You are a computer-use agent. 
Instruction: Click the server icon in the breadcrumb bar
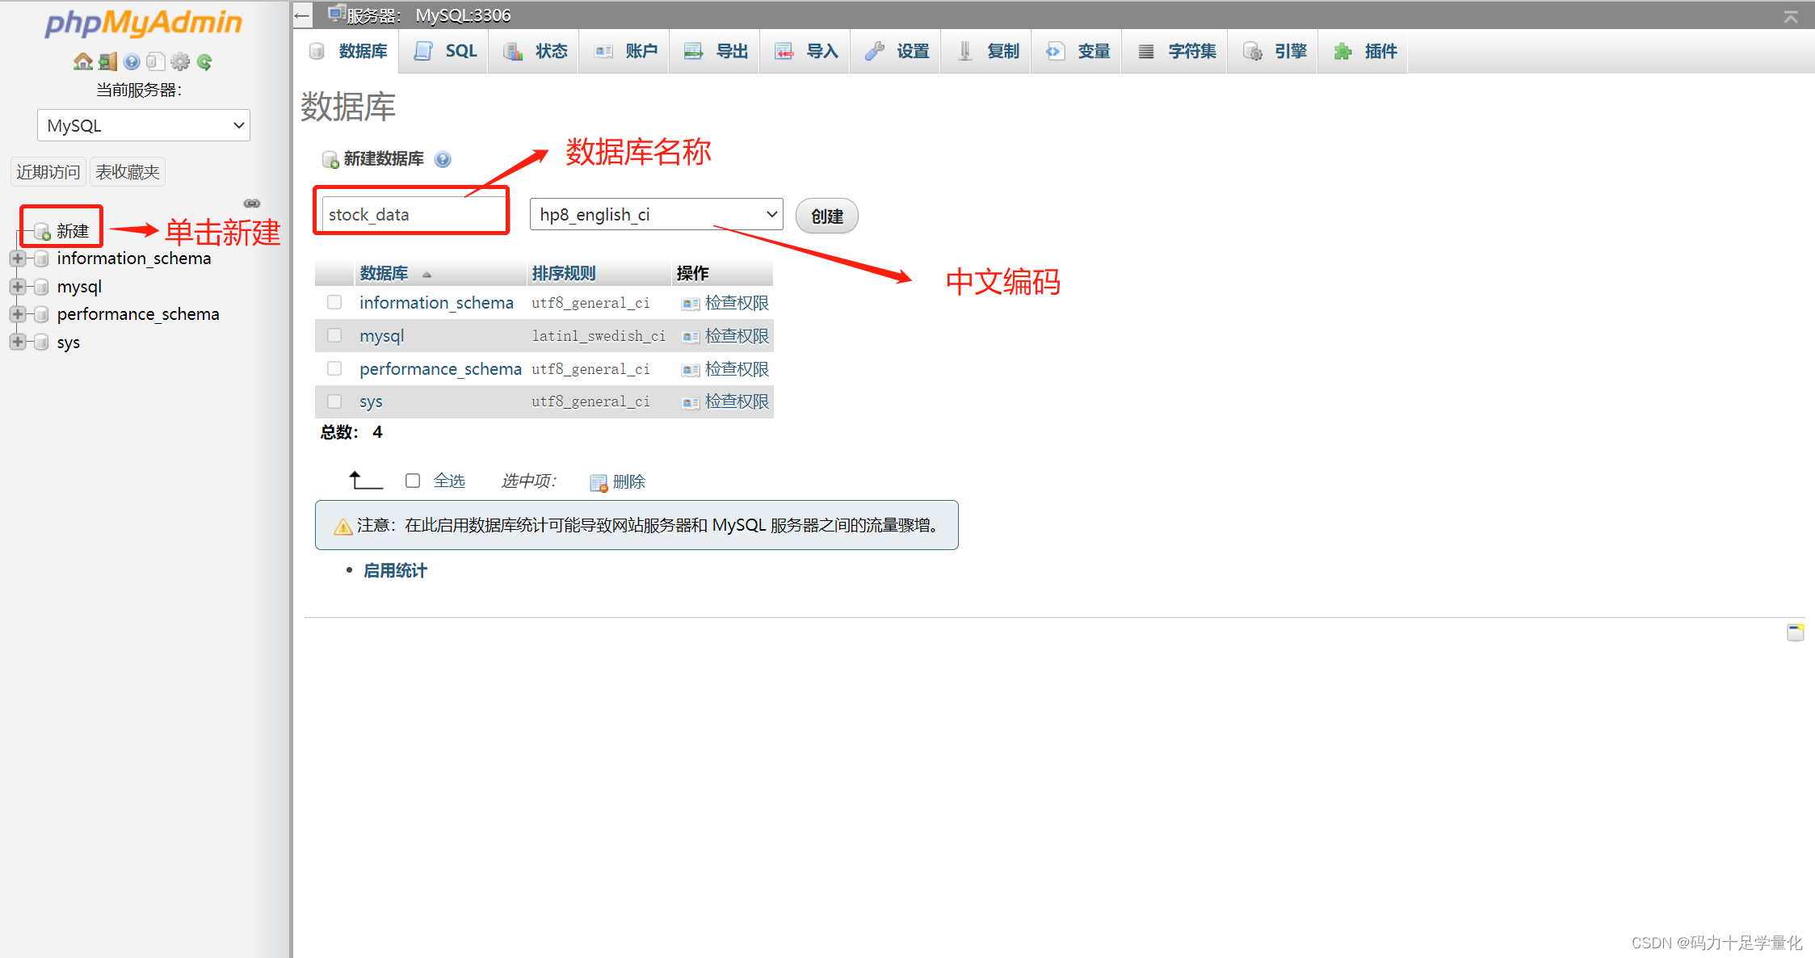pyautogui.click(x=337, y=14)
